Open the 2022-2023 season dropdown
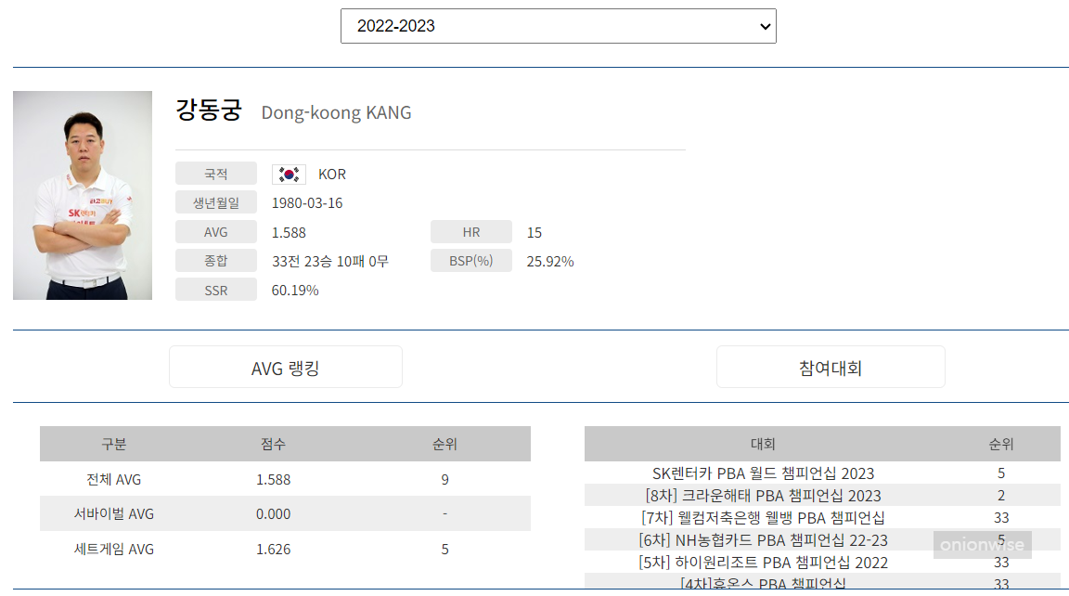 [558, 25]
